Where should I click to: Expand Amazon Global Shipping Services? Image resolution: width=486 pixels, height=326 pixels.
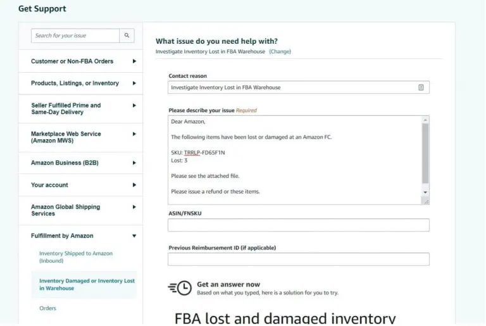pos(134,207)
